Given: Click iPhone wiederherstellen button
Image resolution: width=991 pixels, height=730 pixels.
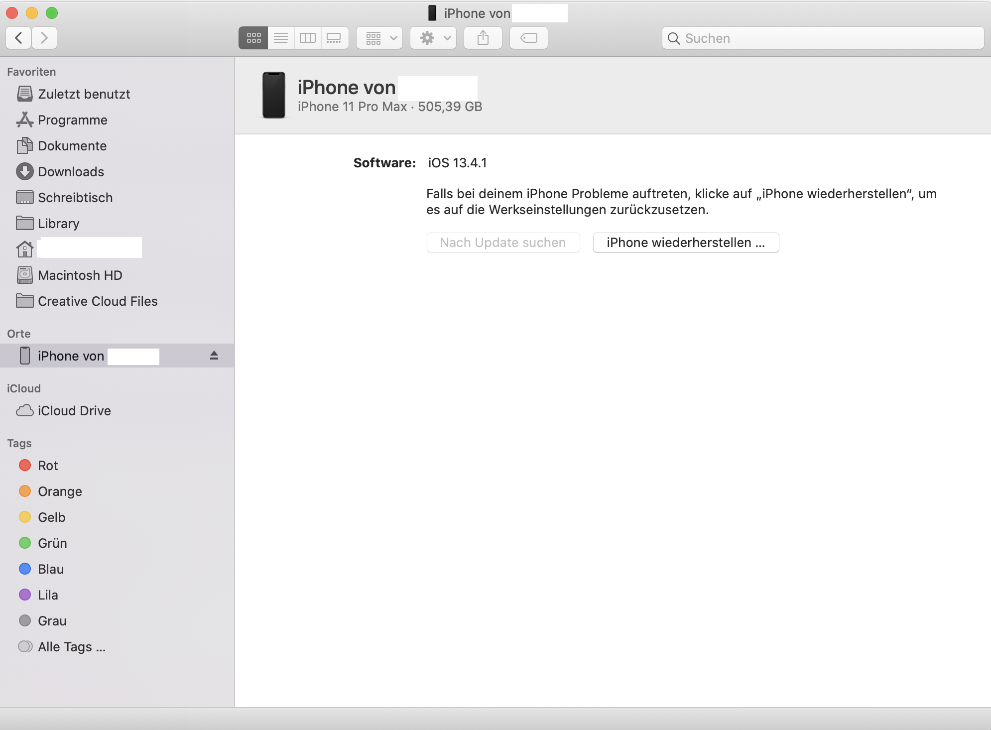Looking at the screenshot, I should click(685, 243).
